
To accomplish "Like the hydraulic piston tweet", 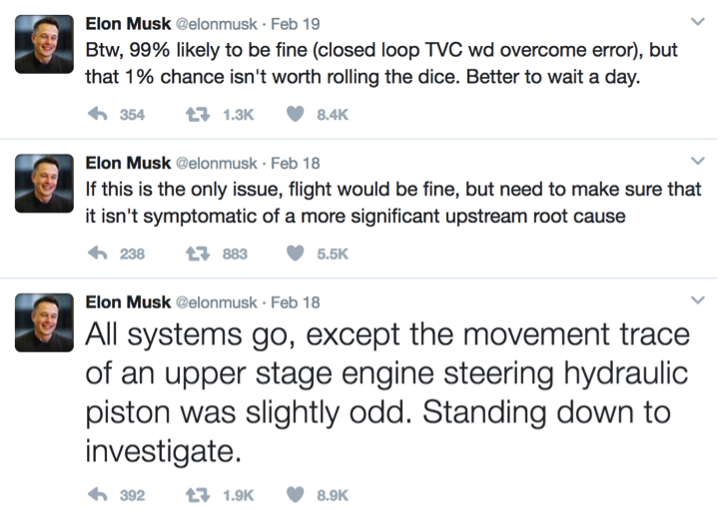I will (x=296, y=492).
